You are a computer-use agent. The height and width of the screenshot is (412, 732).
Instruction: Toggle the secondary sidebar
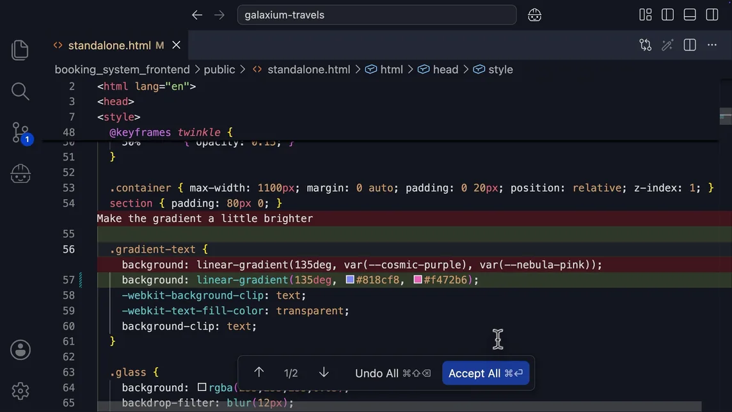[x=712, y=15]
